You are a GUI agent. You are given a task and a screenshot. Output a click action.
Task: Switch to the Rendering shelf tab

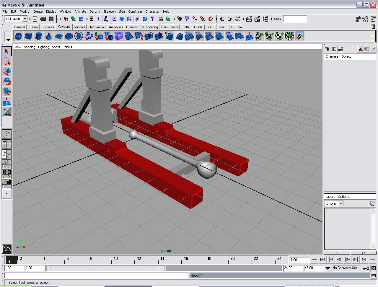(x=150, y=27)
